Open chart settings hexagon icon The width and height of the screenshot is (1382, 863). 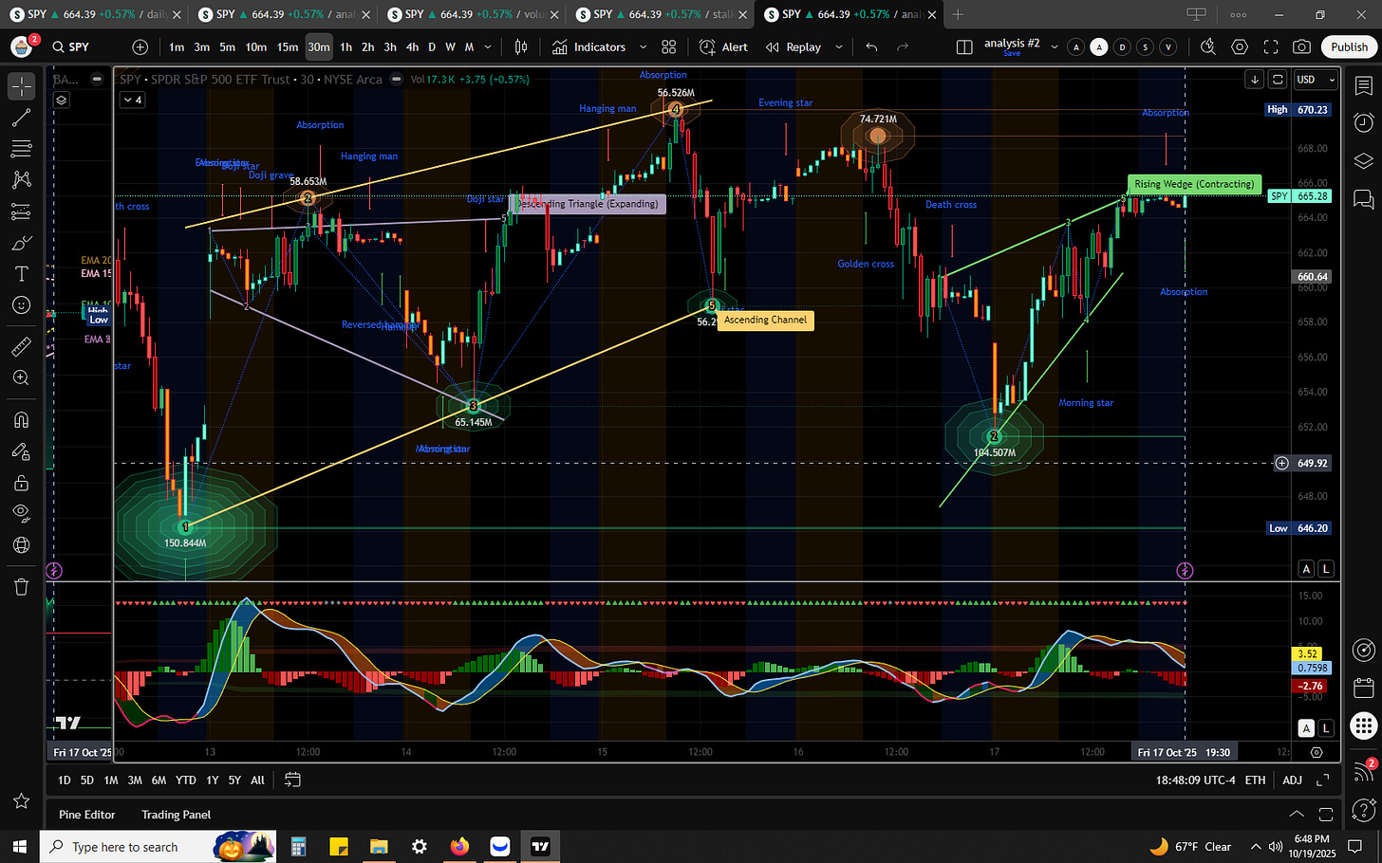click(1240, 47)
